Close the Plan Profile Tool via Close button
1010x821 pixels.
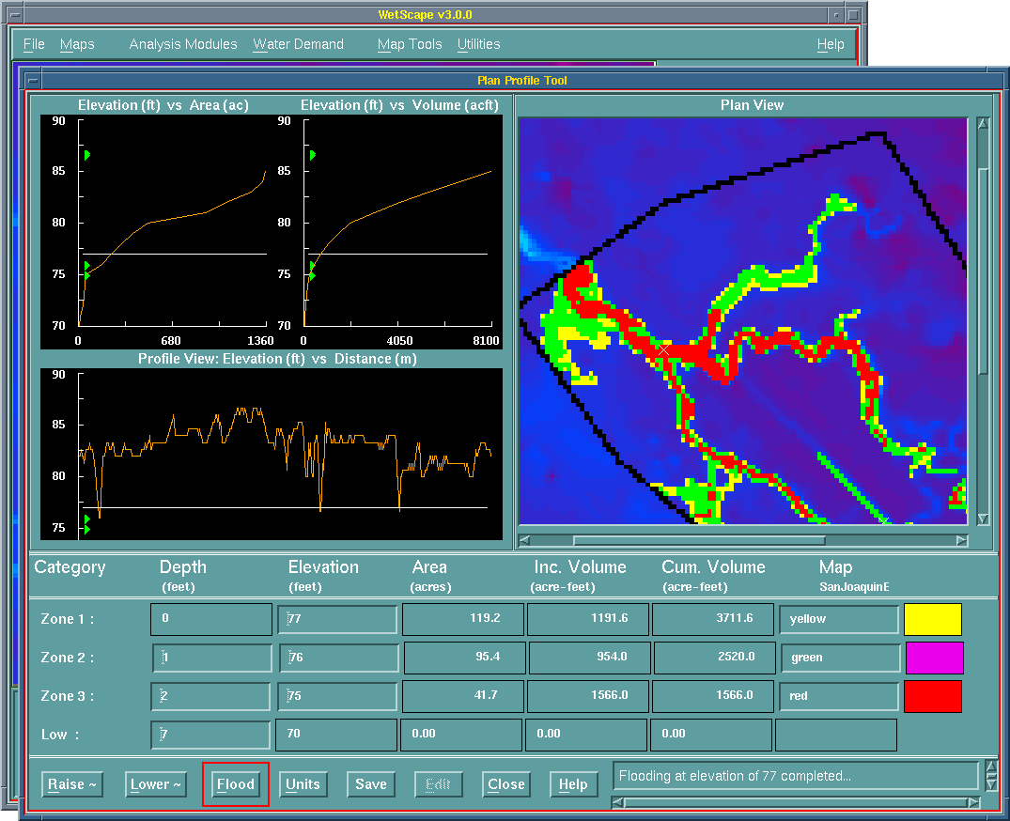click(x=505, y=784)
